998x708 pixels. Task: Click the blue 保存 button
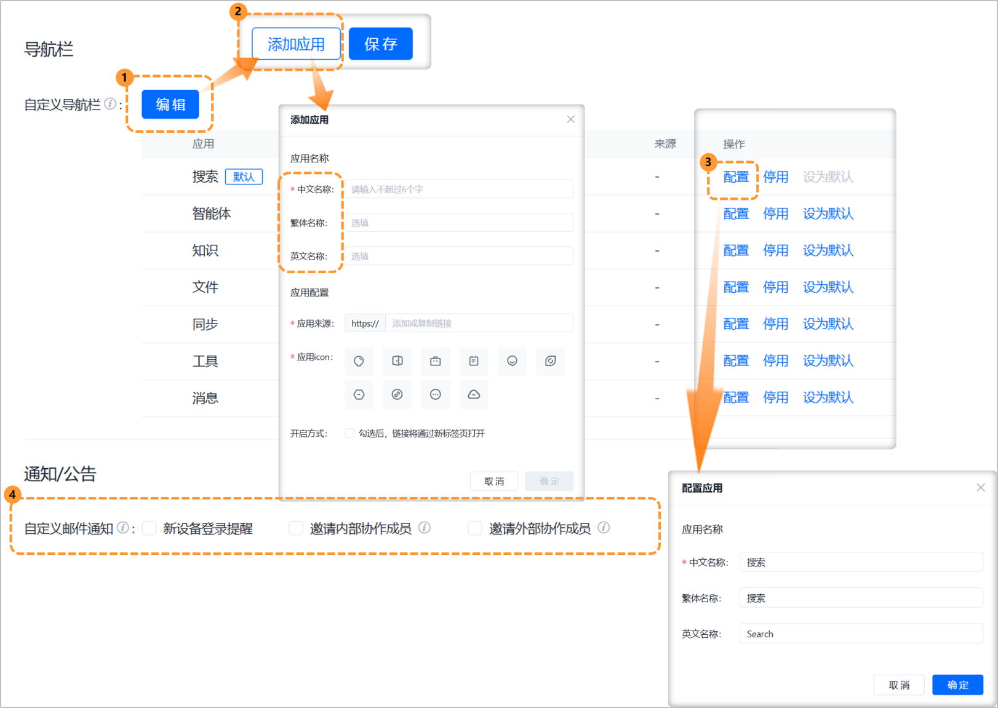point(380,43)
